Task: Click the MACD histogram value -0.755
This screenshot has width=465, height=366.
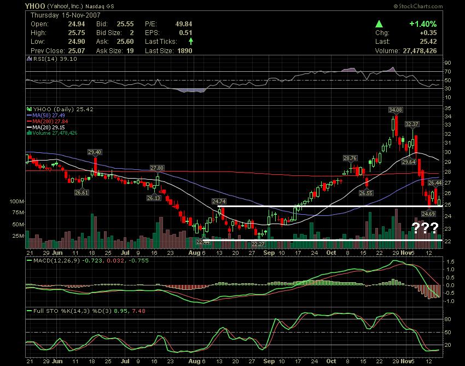Action: [138, 261]
